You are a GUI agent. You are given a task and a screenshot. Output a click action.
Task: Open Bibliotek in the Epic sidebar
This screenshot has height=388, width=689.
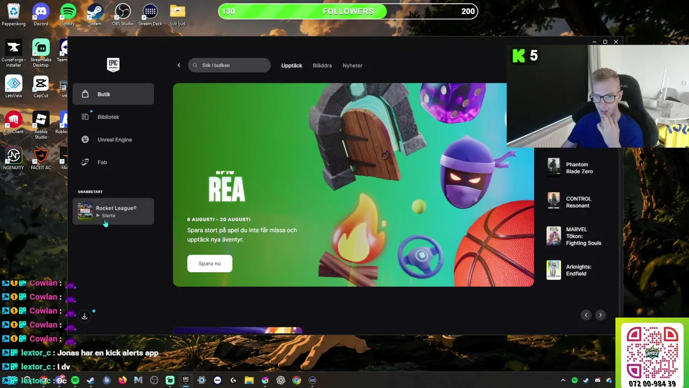(113, 117)
